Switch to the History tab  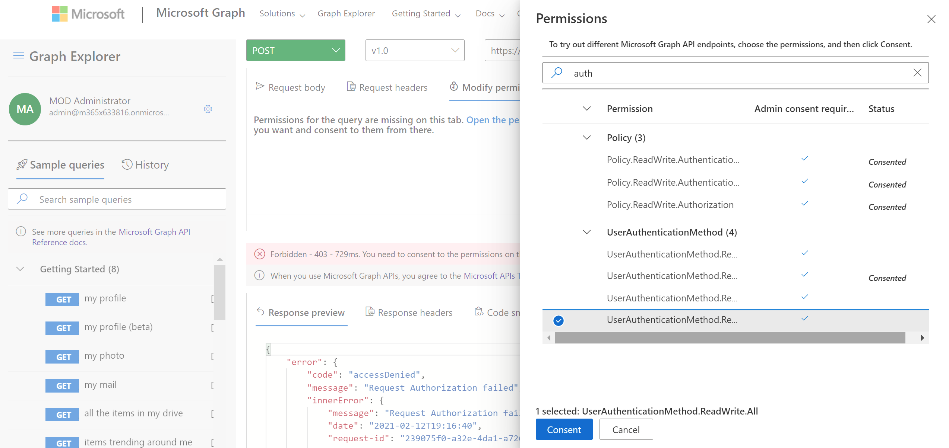tap(145, 165)
